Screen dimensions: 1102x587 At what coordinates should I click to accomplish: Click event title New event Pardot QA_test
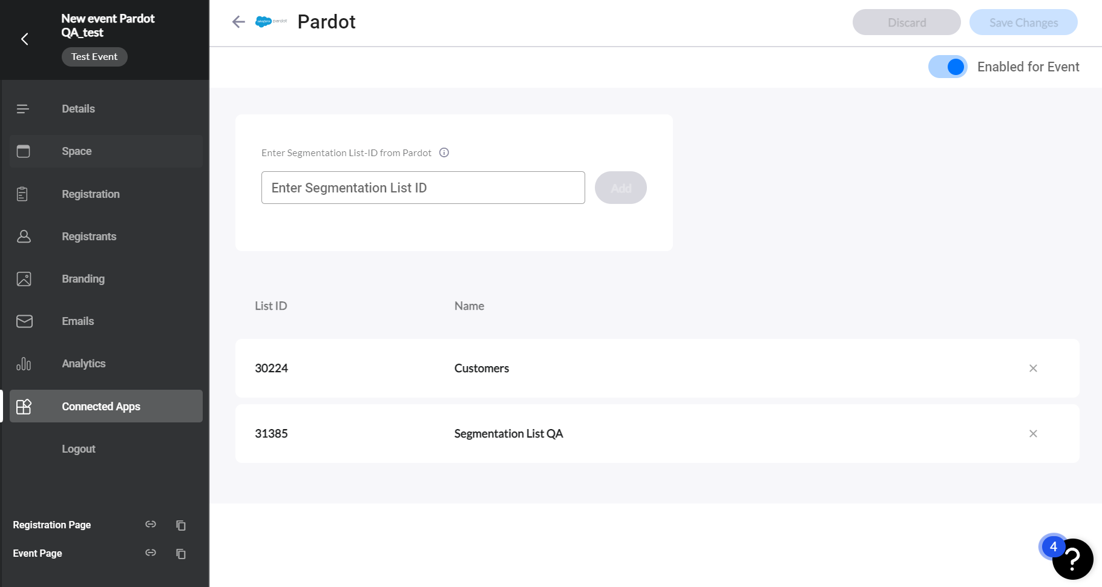click(x=108, y=25)
